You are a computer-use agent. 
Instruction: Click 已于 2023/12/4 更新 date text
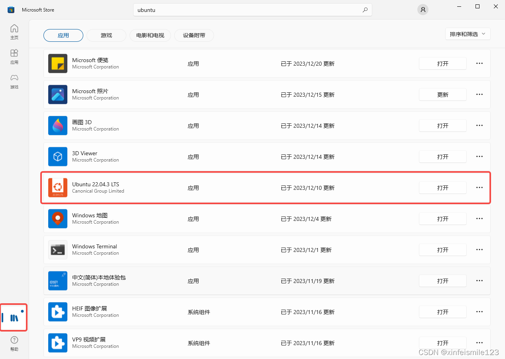306,219
